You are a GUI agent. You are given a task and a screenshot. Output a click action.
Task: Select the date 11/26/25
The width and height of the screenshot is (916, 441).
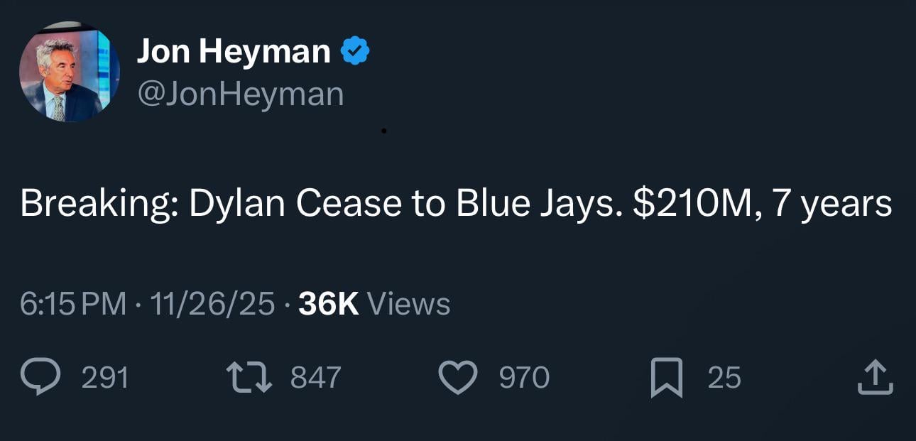(212, 303)
